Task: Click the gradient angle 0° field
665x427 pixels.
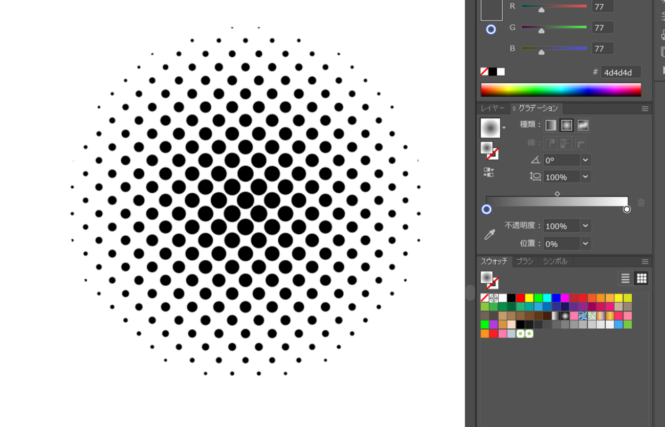Action: click(562, 160)
